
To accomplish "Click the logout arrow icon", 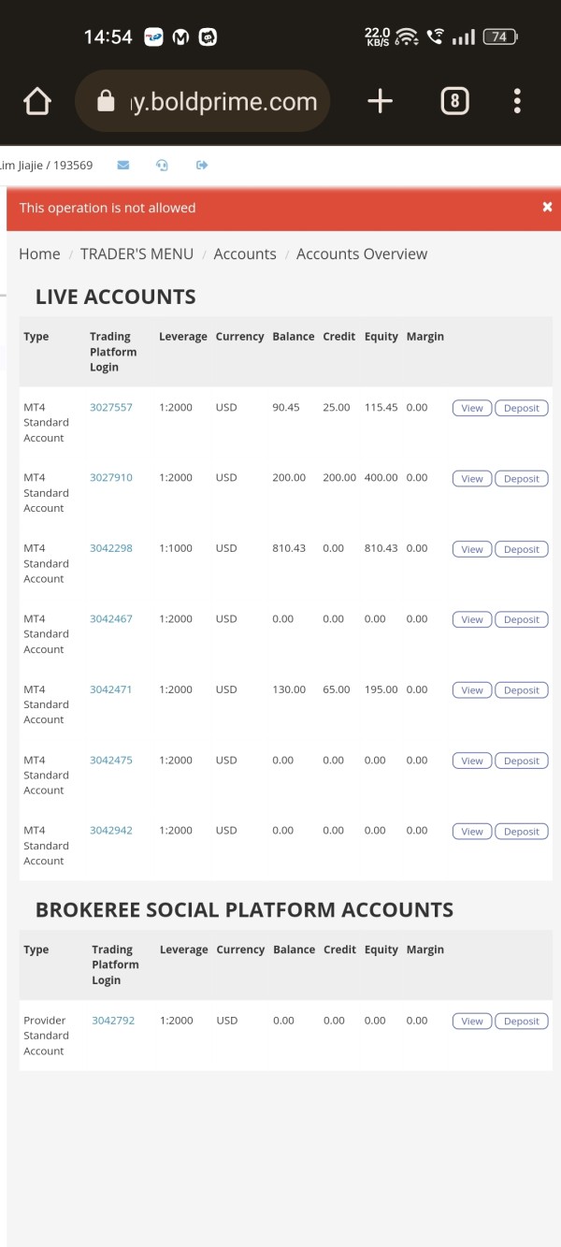I will pyautogui.click(x=202, y=166).
